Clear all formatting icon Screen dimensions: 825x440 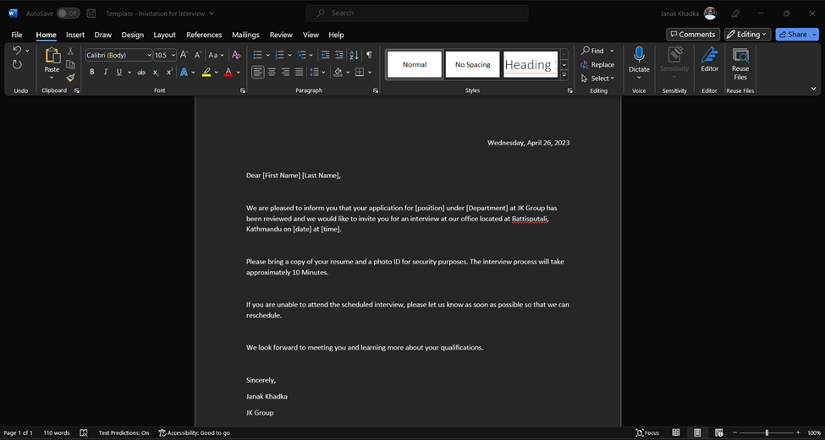pyautogui.click(x=236, y=55)
